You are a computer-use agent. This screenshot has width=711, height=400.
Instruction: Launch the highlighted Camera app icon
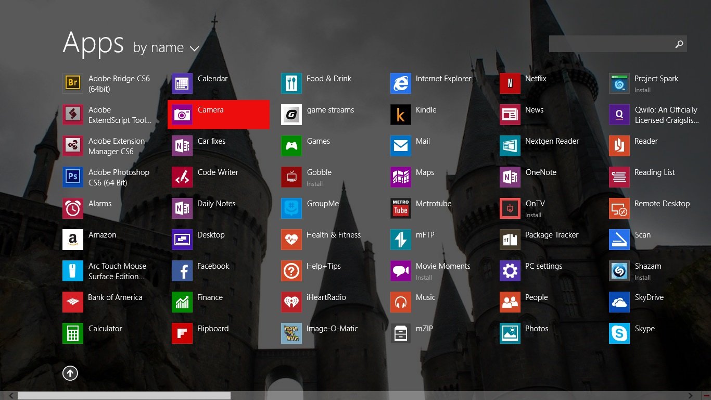[x=182, y=115]
